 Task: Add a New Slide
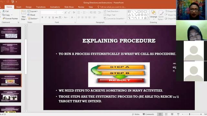[24, 15]
